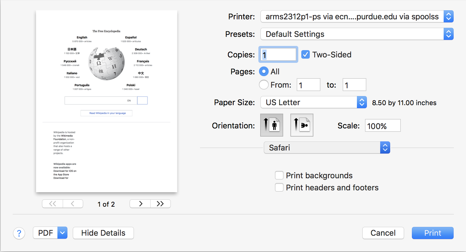Go to previous preview page

point(73,204)
